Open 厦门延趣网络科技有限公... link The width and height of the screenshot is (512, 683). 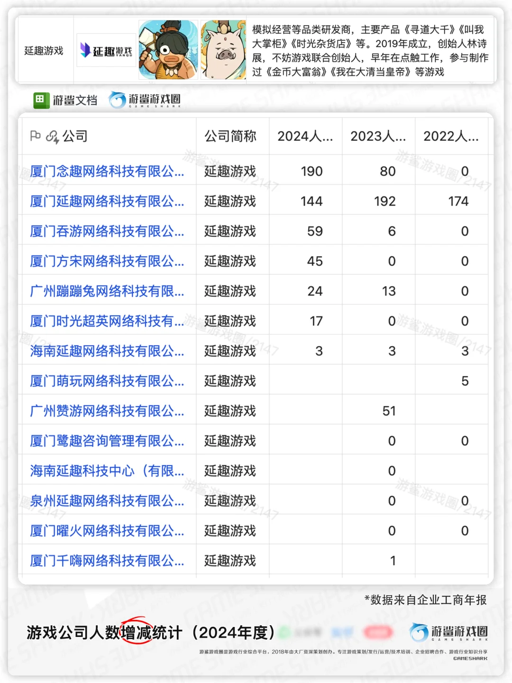[x=107, y=201]
